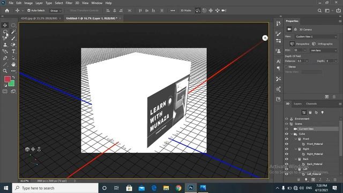
Task: Select the Elliptical Marquee tool
Action: (x=13, y=25)
